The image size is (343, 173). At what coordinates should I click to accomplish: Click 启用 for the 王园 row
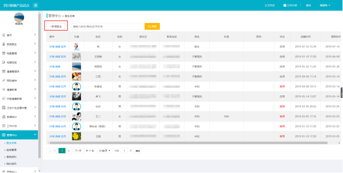pyautogui.click(x=63, y=137)
